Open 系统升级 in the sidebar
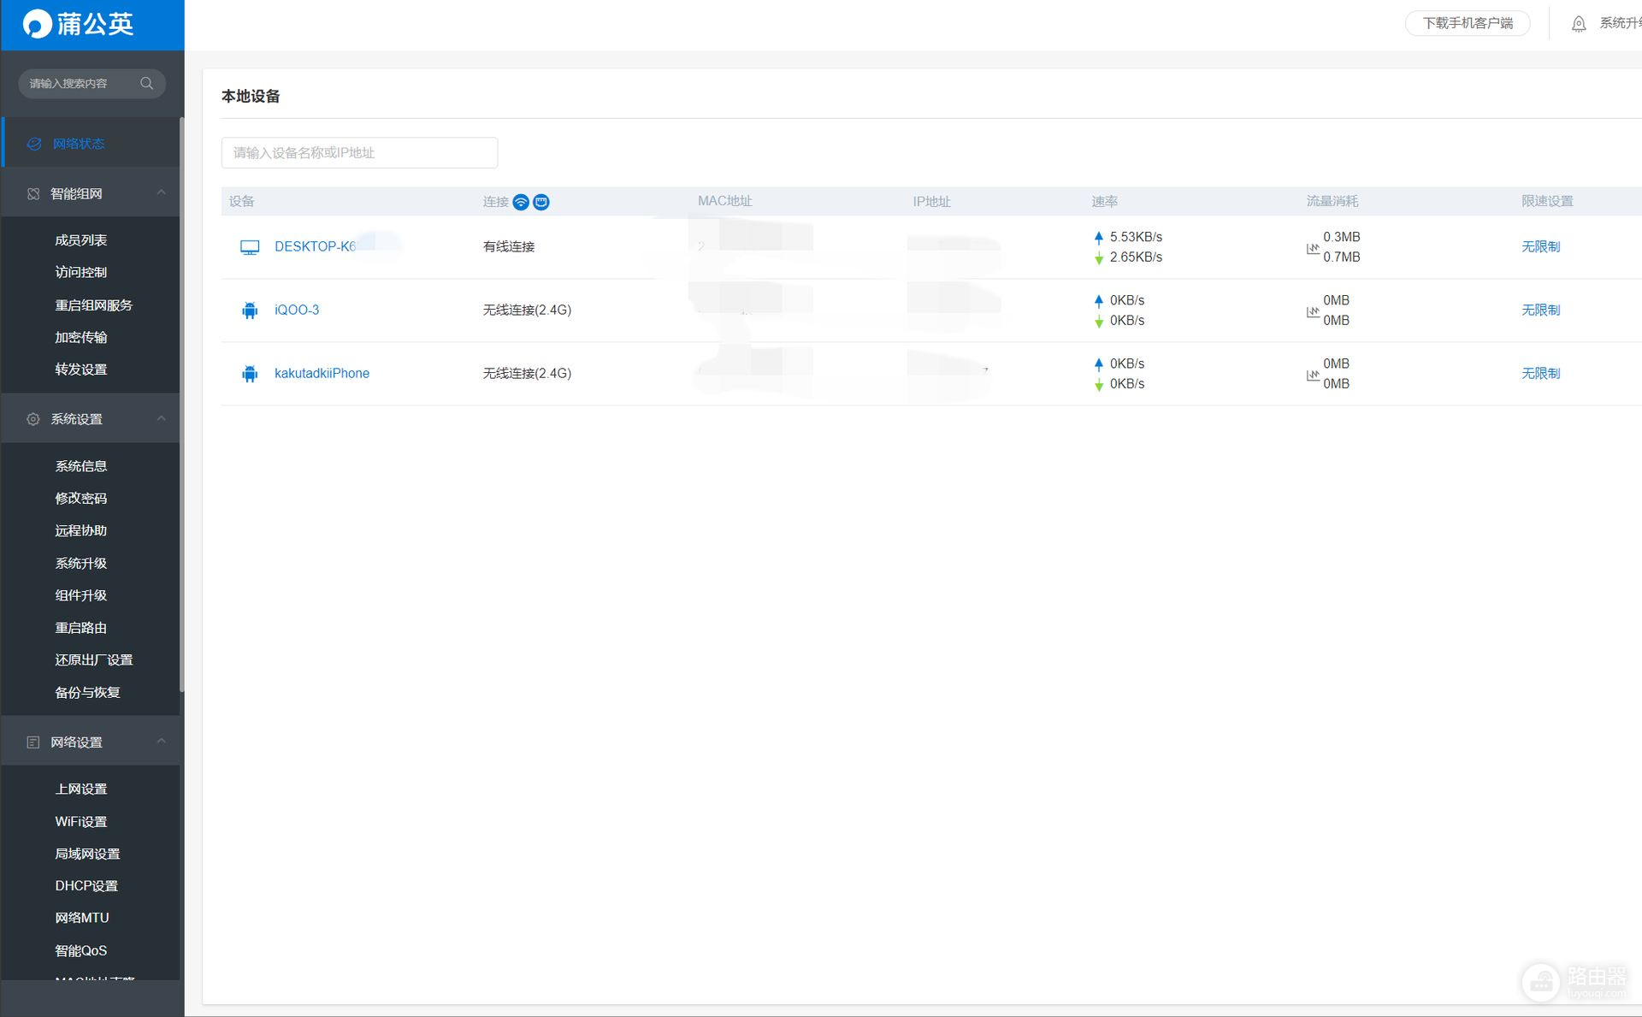 pyautogui.click(x=81, y=563)
